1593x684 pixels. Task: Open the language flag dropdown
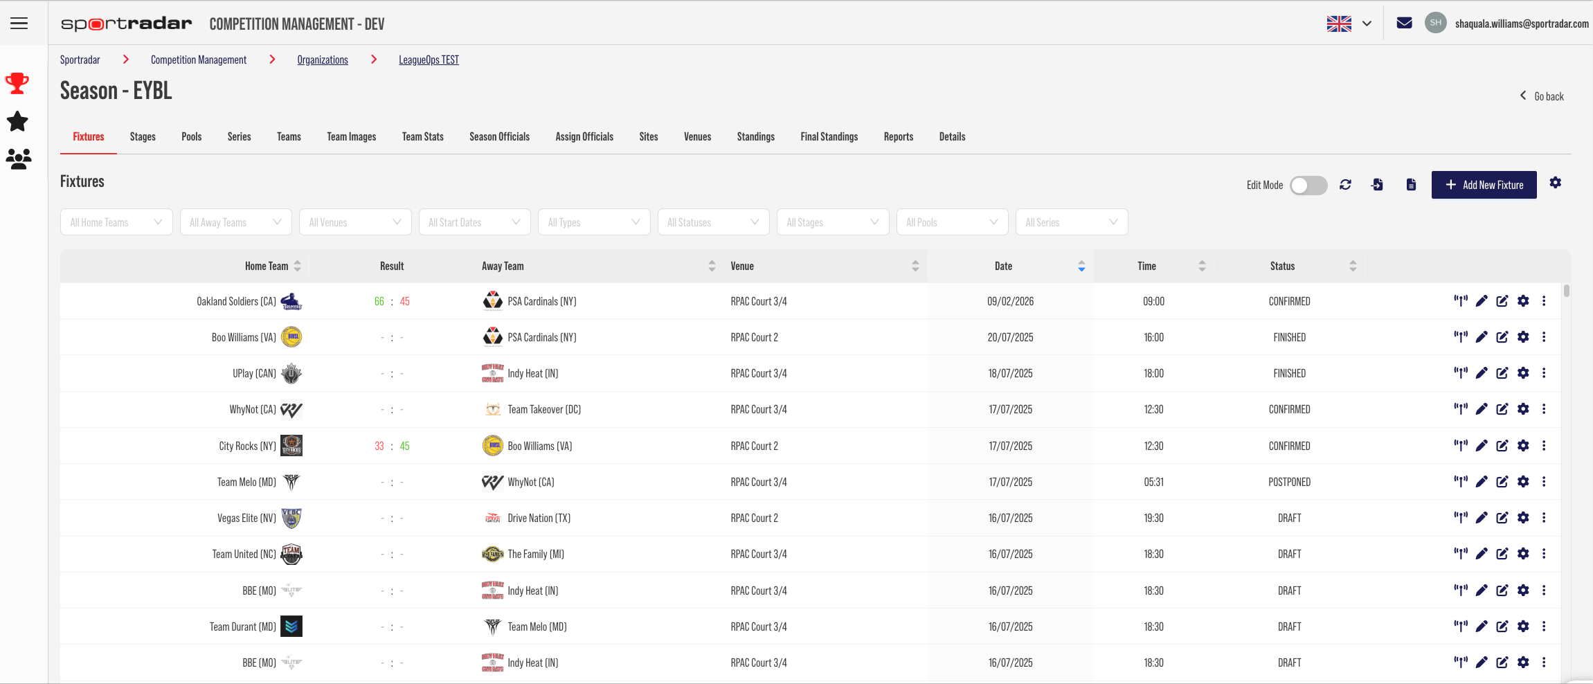pos(1349,24)
